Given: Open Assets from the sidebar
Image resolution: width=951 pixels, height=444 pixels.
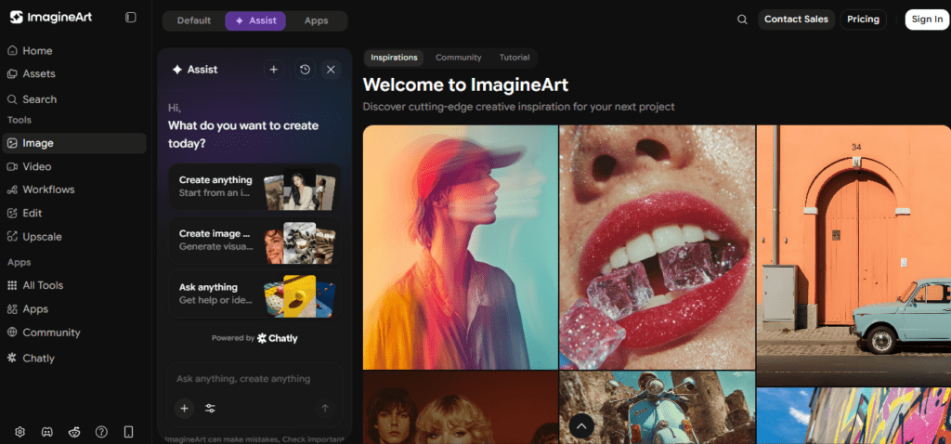Looking at the screenshot, I should coord(72,74).
